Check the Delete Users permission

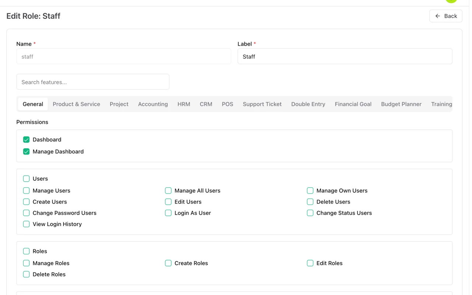[310, 202]
